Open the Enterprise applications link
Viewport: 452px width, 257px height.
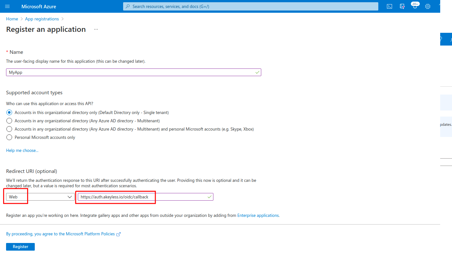[x=258, y=215]
